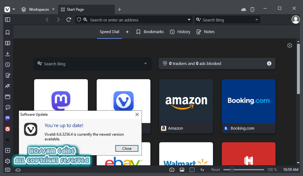Open a new tab with plus button
The image size is (303, 176).
click(x=119, y=9)
